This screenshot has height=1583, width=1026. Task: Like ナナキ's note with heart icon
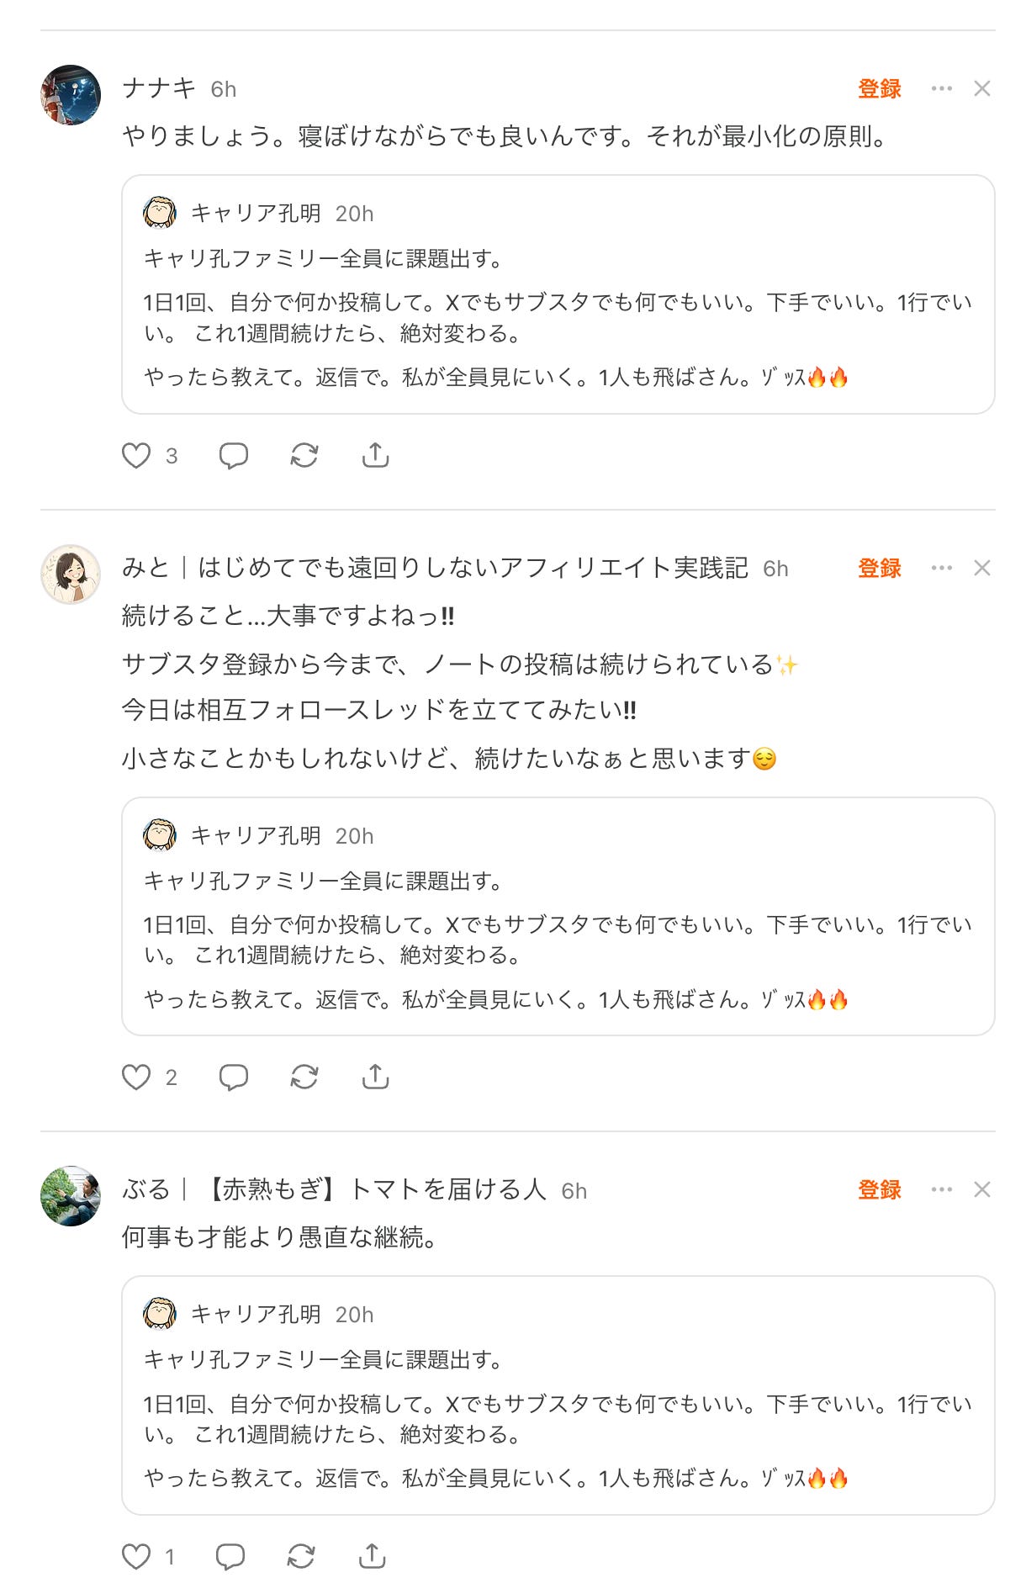(136, 456)
